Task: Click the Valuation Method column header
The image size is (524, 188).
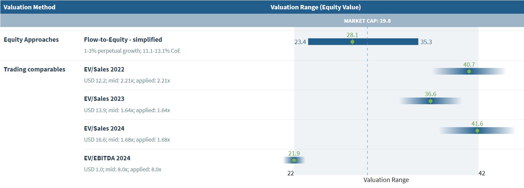Action: pyautogui.click(x=29, y=7)
